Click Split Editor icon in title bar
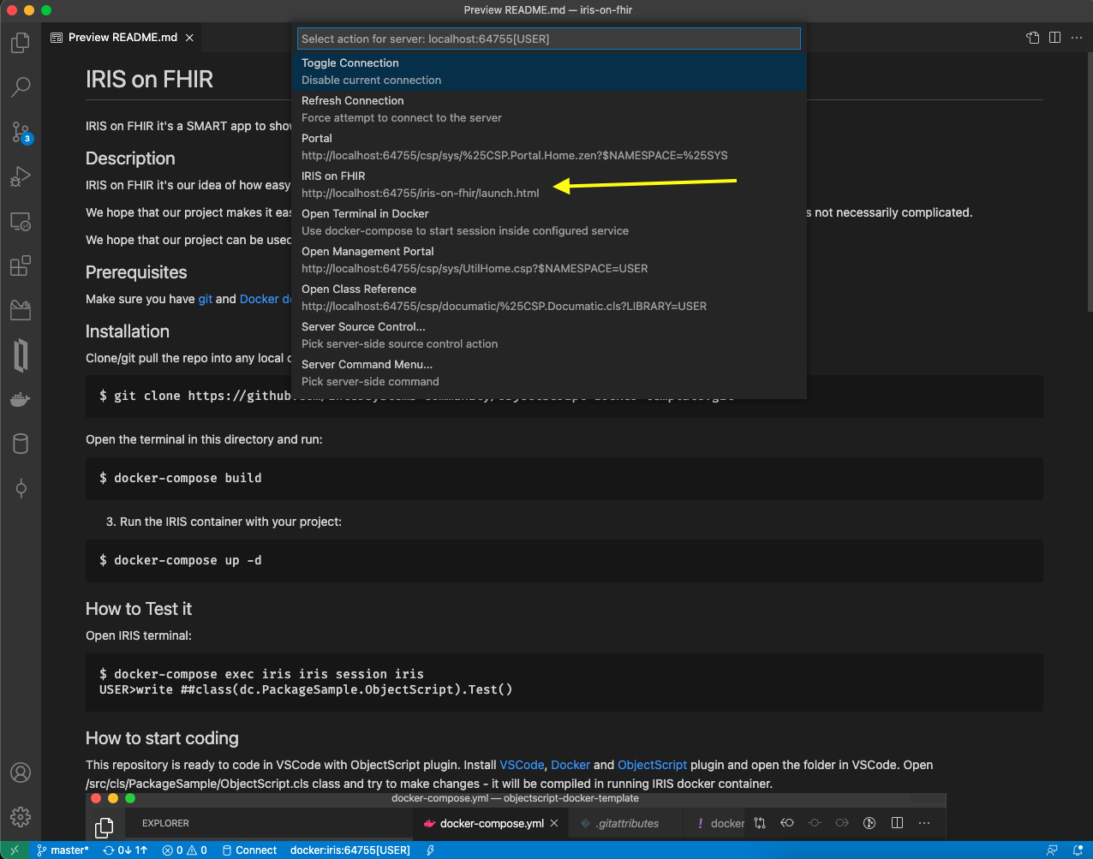 1054,38
